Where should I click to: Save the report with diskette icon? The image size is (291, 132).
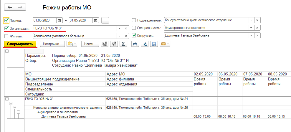pyautogui.click(x=153, y=44)
